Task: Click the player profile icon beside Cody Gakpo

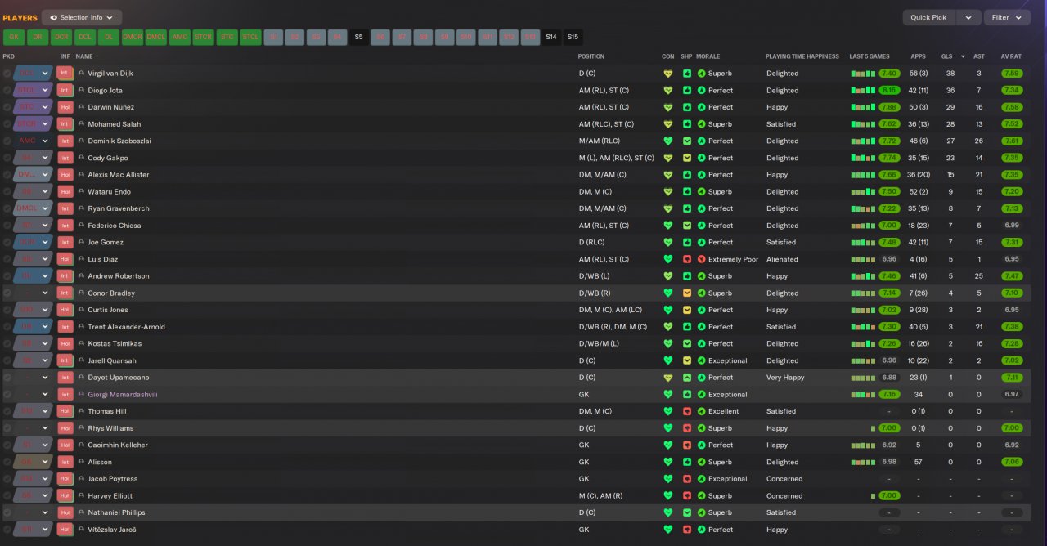Action: coord(82,158)
